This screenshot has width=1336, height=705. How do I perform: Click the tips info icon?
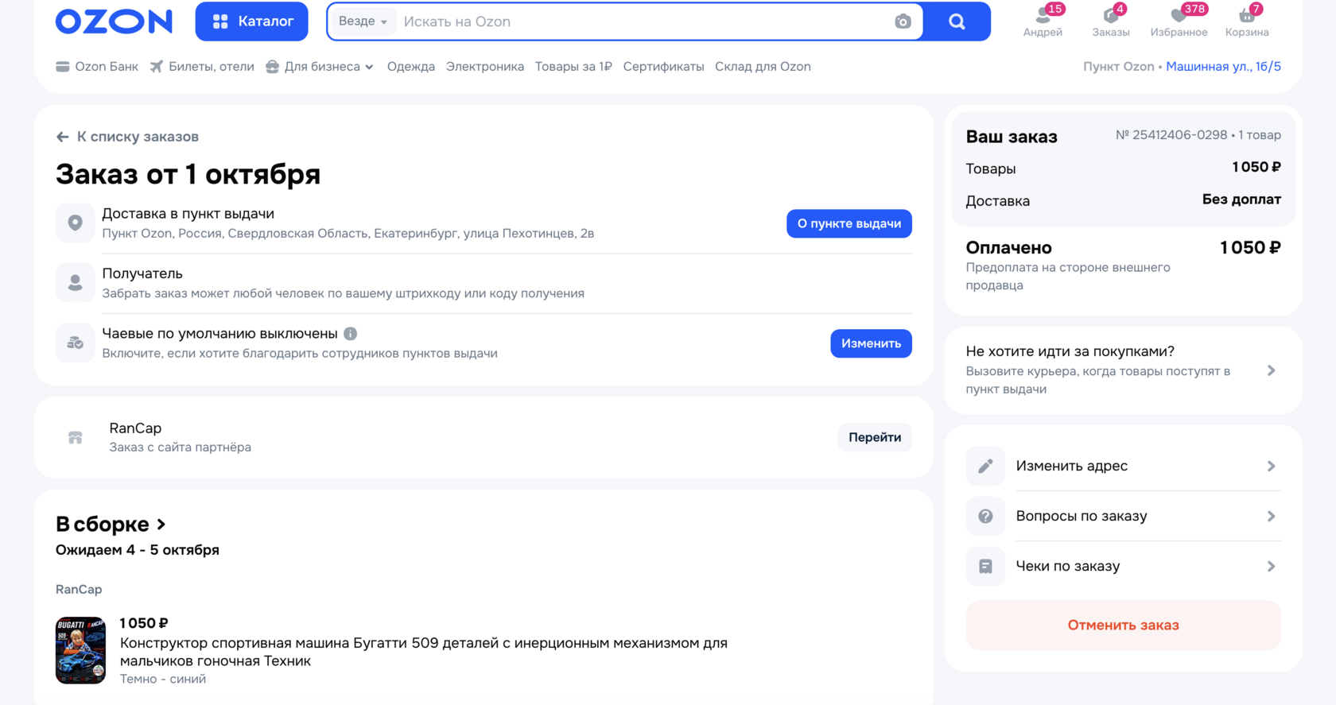tap(351, 334)
